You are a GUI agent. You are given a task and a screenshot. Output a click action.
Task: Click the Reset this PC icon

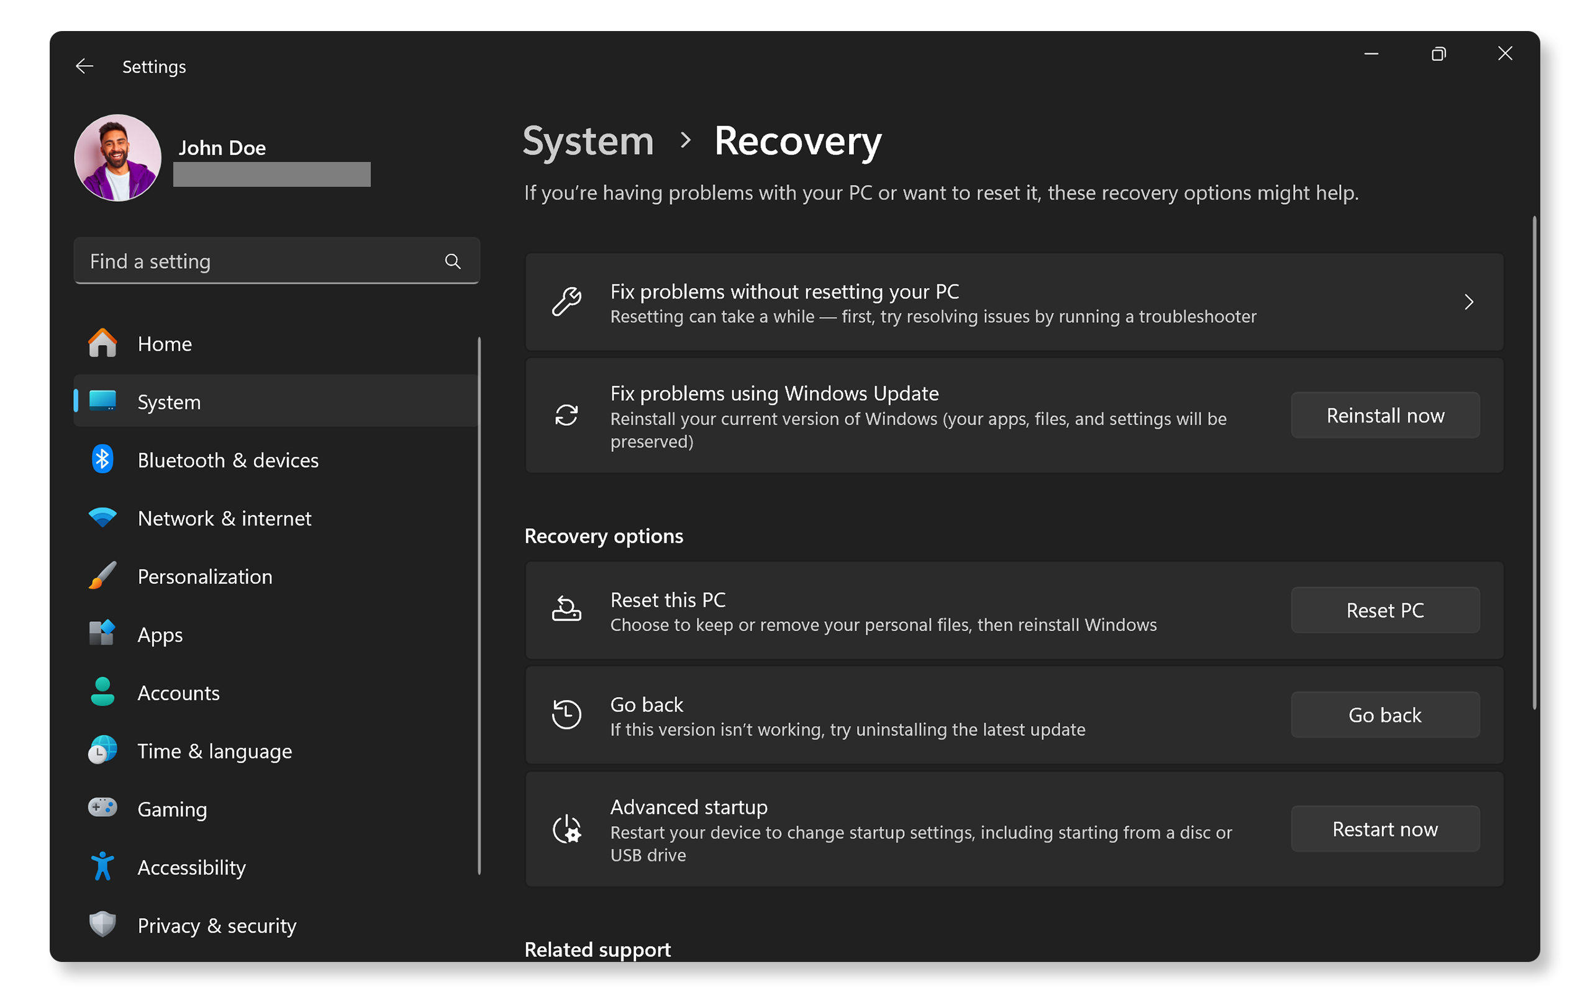click(566, 609)
